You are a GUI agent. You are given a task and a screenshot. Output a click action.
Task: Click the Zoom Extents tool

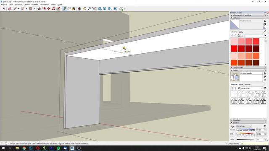(94, 8)
